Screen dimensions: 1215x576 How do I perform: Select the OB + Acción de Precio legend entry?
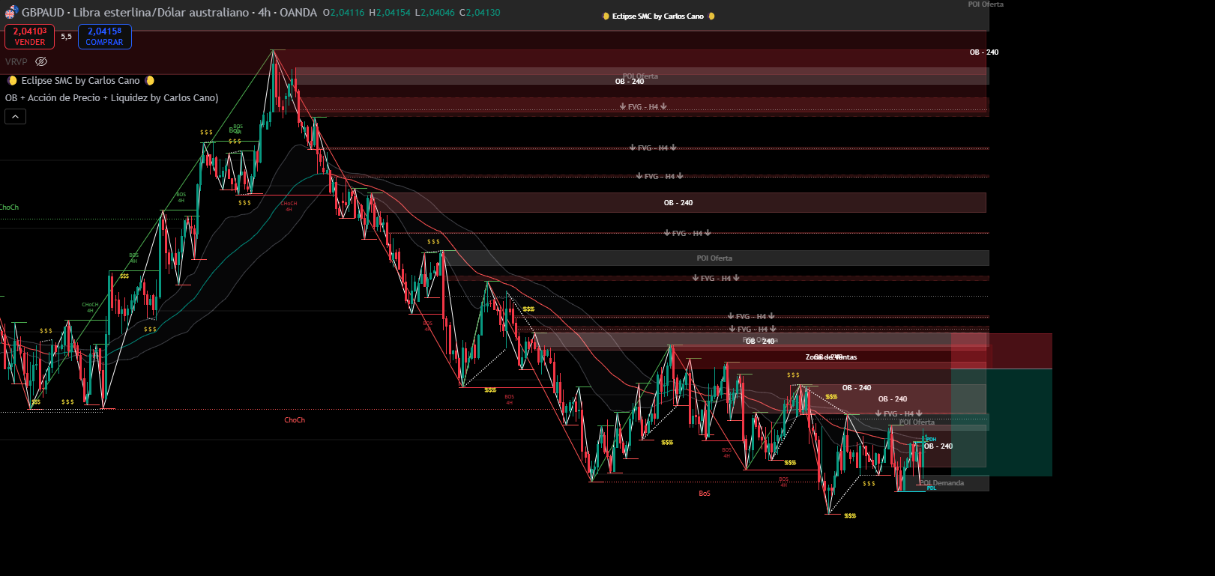[x=112, y=98]
